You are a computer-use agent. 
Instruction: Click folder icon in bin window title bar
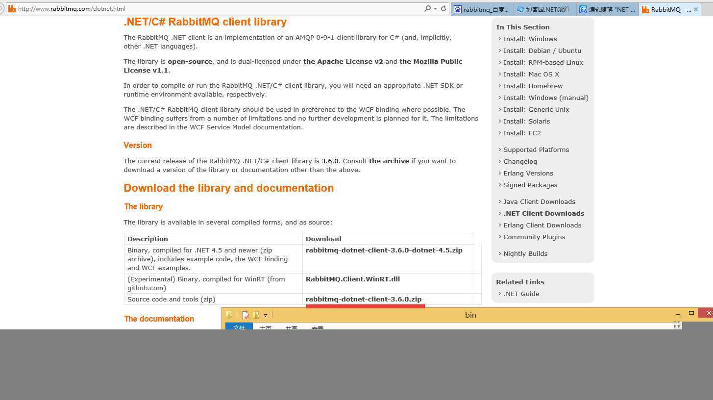(229, 315)
